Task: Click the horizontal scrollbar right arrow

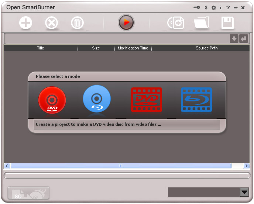Action: [x=247, y=166]
